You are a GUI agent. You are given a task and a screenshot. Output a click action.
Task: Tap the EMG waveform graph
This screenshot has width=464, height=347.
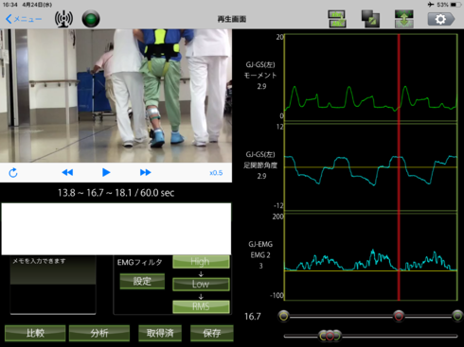click(x=371, y=257)
